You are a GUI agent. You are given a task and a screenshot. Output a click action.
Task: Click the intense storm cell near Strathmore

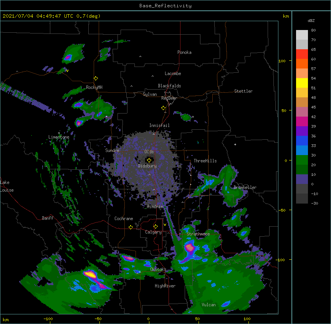190,248
